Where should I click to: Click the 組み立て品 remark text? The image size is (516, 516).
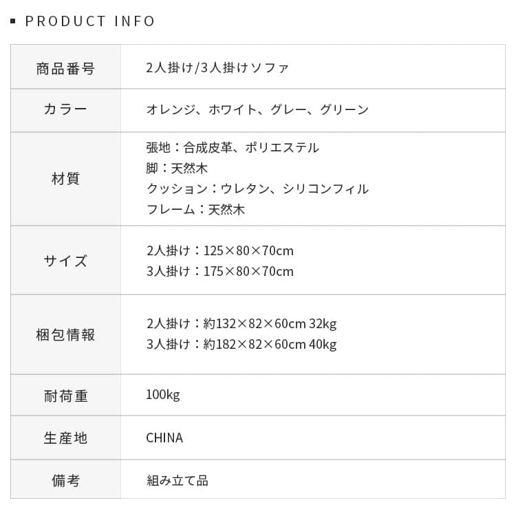click(177, 480)
